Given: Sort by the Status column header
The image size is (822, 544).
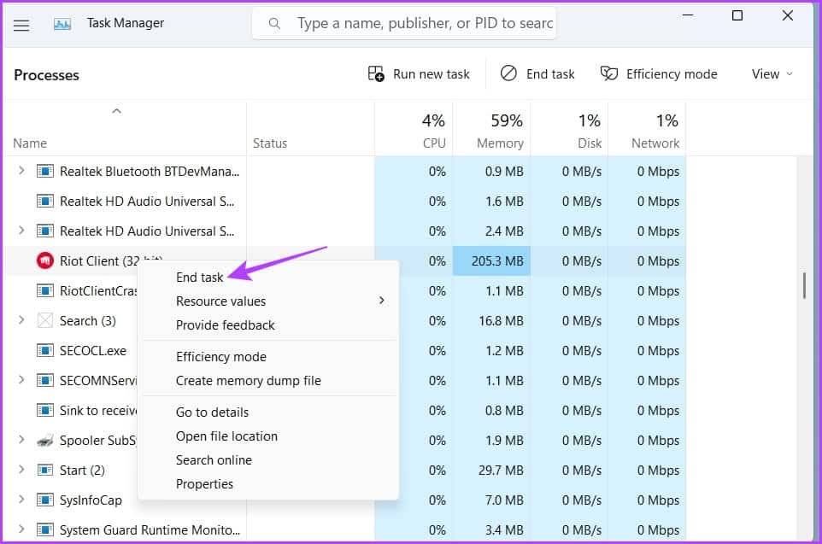Looking at the screenshot, I should click(x=310, y=130).
